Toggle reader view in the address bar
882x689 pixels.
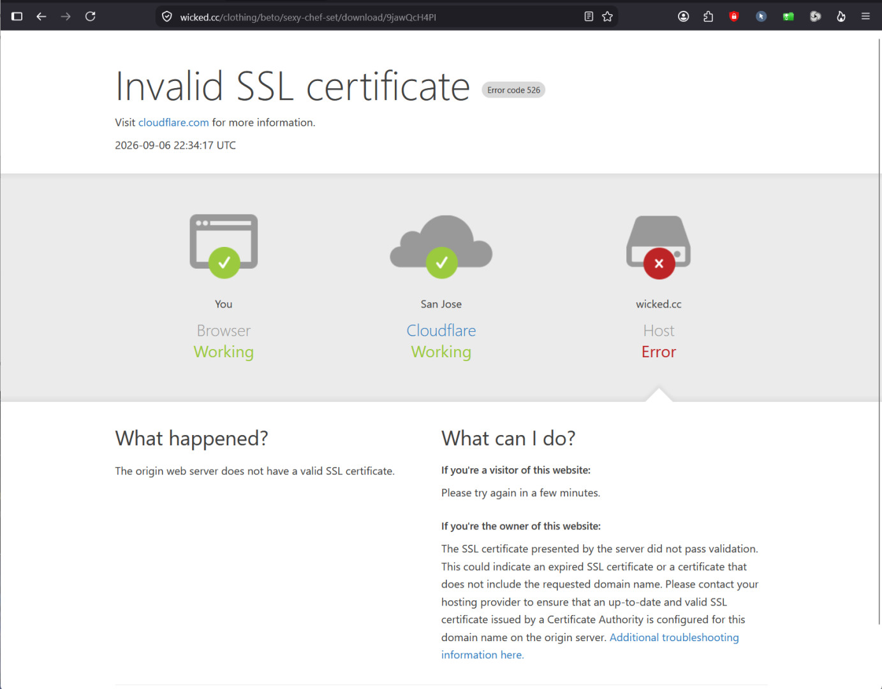(589, 17)
